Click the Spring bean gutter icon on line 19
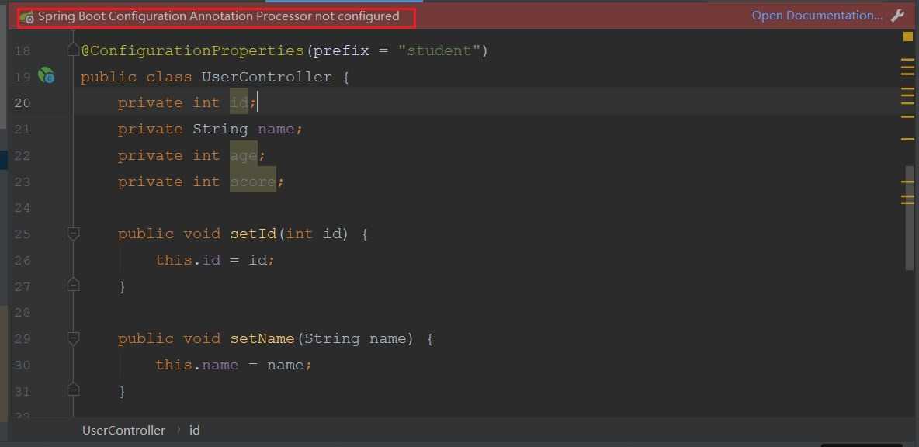Image resolution: width=919 pixels, height=447 pixels. click(47, 75)
